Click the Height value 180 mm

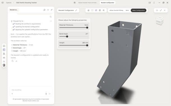pos(85,43)
